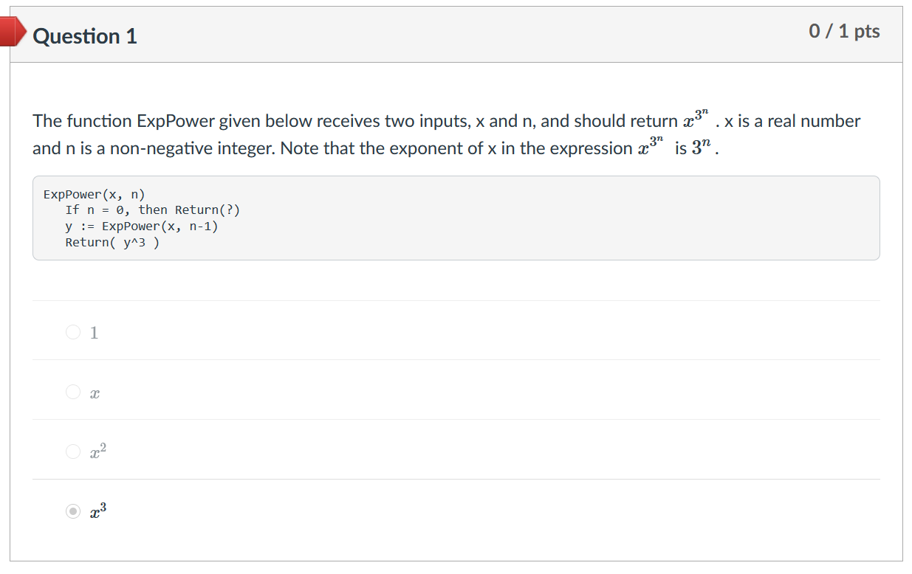Select the answer option x cubed
The width and height of the screenshot is (912, 574).
[72, 510]
